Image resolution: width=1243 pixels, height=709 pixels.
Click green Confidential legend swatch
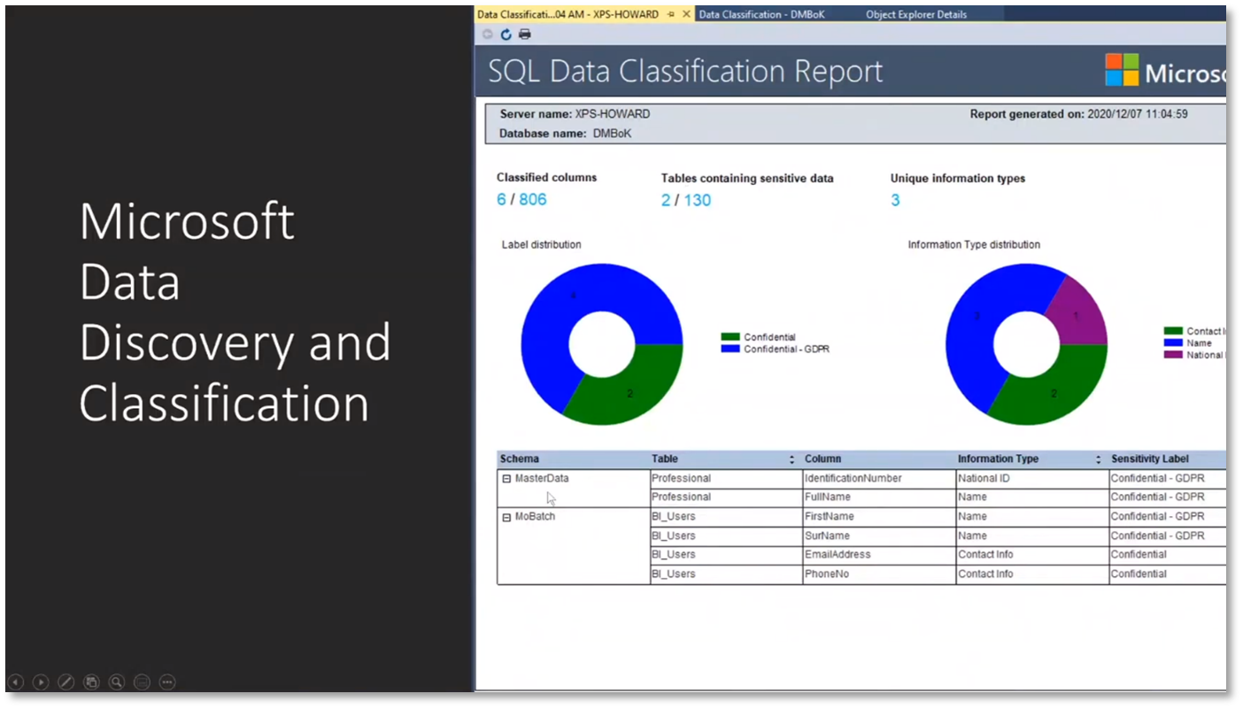730,337
